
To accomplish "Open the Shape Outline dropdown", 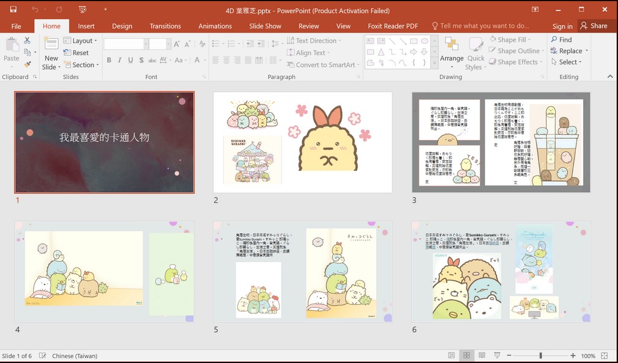I will tap(517, 51).
